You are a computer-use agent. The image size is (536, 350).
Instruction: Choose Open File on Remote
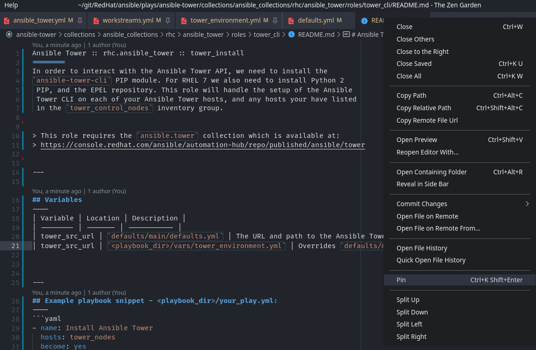coord(459,216)
